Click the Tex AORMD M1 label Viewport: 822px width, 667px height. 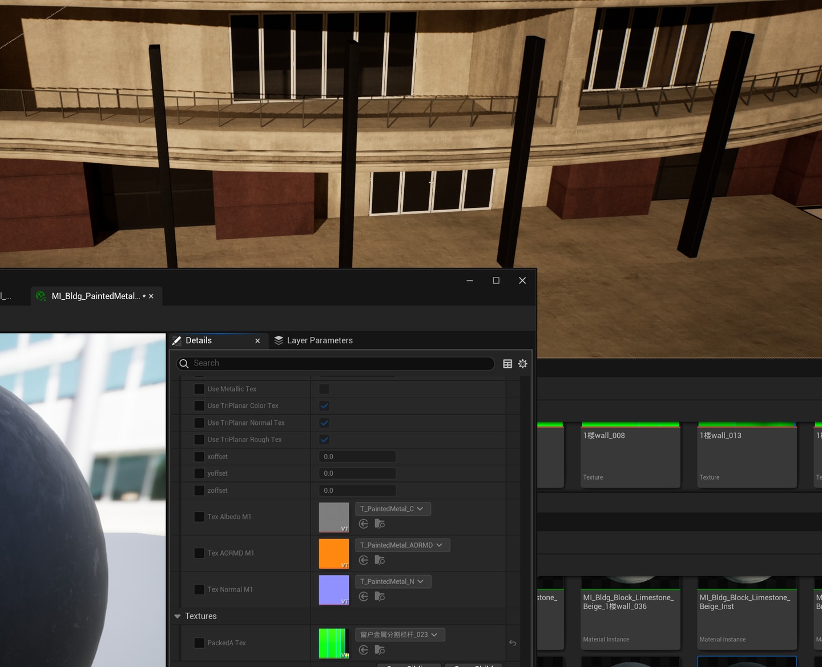[231, 553]
